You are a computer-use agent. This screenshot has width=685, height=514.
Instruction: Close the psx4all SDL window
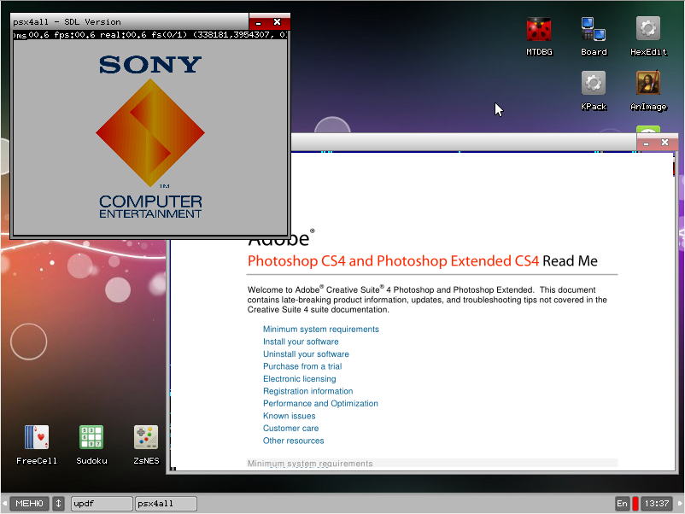point(277,22)
